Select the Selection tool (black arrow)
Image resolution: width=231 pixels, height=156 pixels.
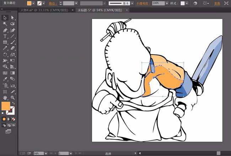(5, 18)
